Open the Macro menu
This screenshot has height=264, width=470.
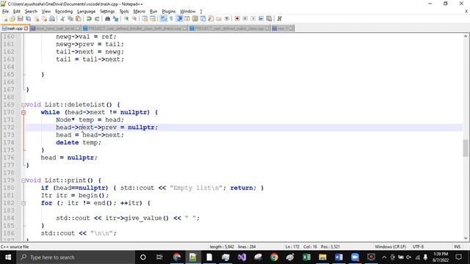pyautogui.click(x=139, y=12)
